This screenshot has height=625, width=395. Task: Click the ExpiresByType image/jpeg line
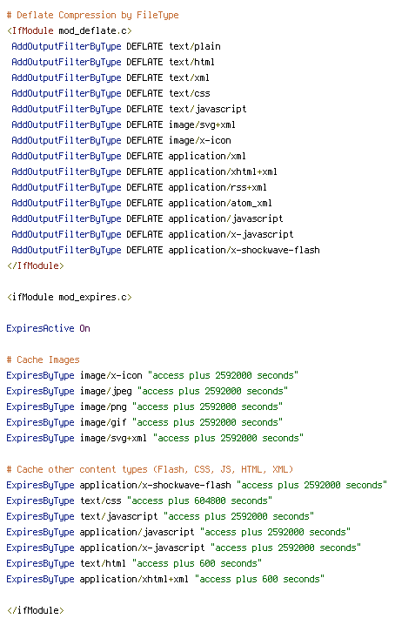pos(147,391)
